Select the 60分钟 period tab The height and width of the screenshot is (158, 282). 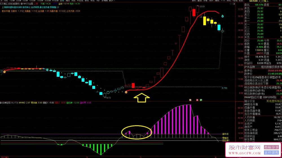(x=55, y=1)
